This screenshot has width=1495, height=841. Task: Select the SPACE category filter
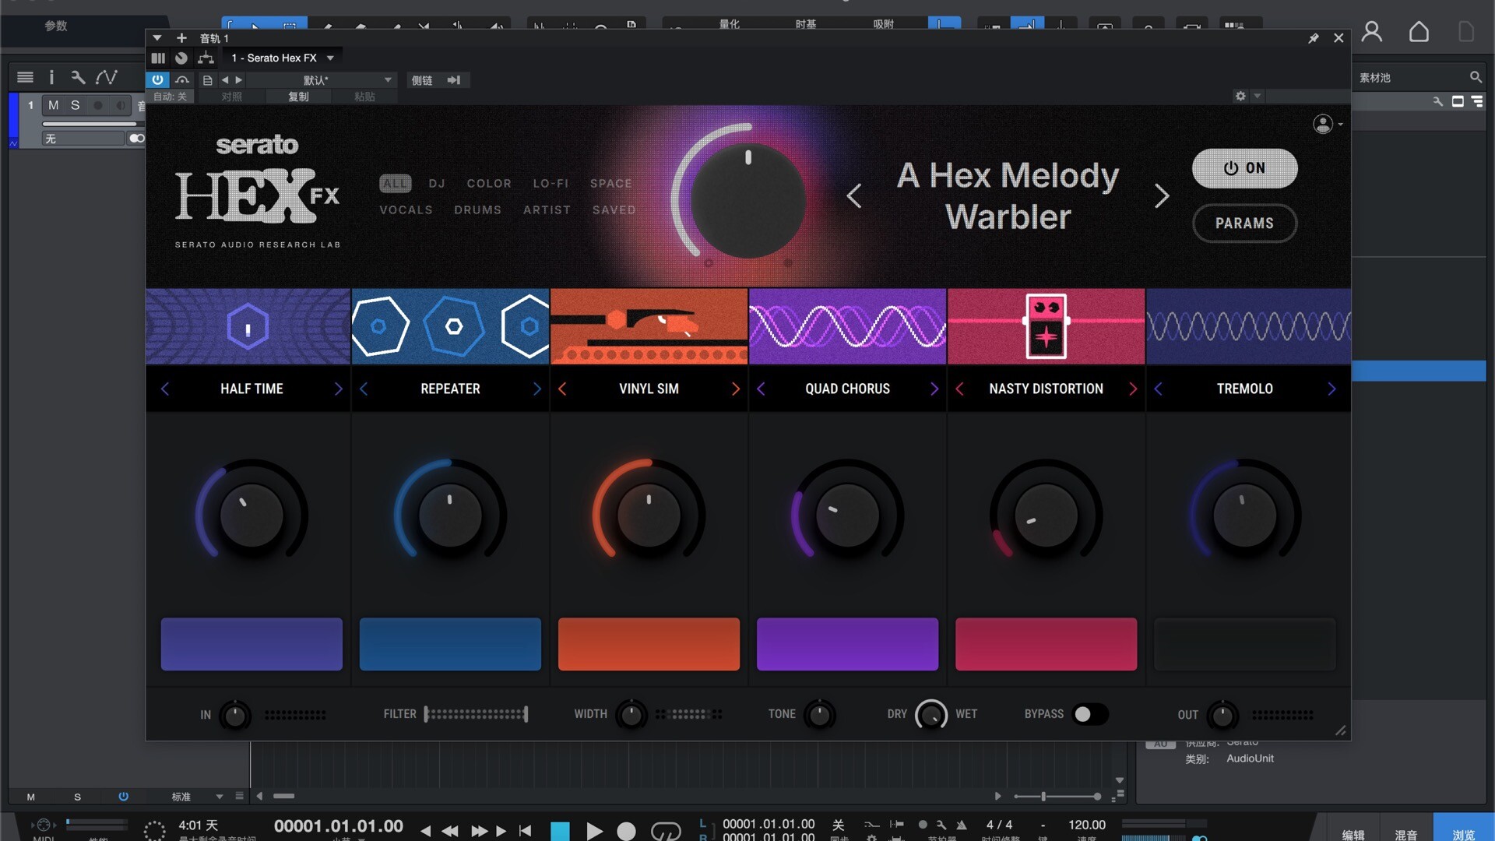point(610,183)
